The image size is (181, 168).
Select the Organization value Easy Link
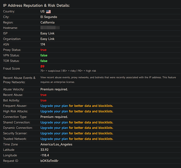point(47,39)
